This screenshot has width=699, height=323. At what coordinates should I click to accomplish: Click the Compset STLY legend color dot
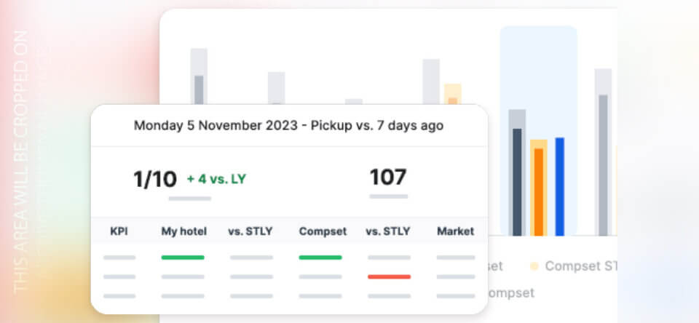(x=534, y=266)
